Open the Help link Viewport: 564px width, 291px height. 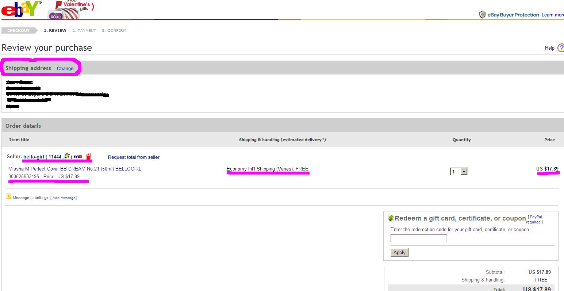click(549, 48)
